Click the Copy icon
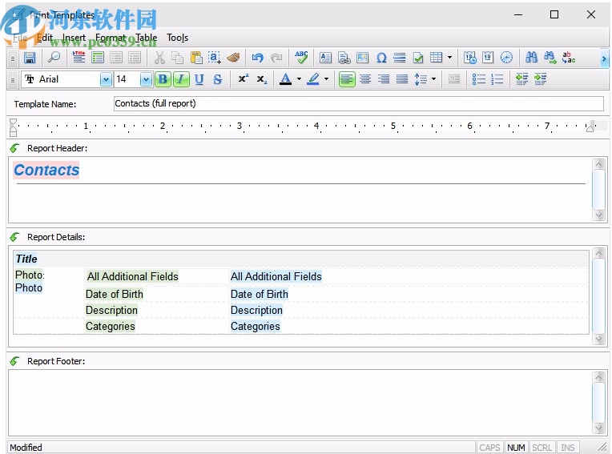The width and height of the screenshot is (612, 454). (x=178, y=58)
